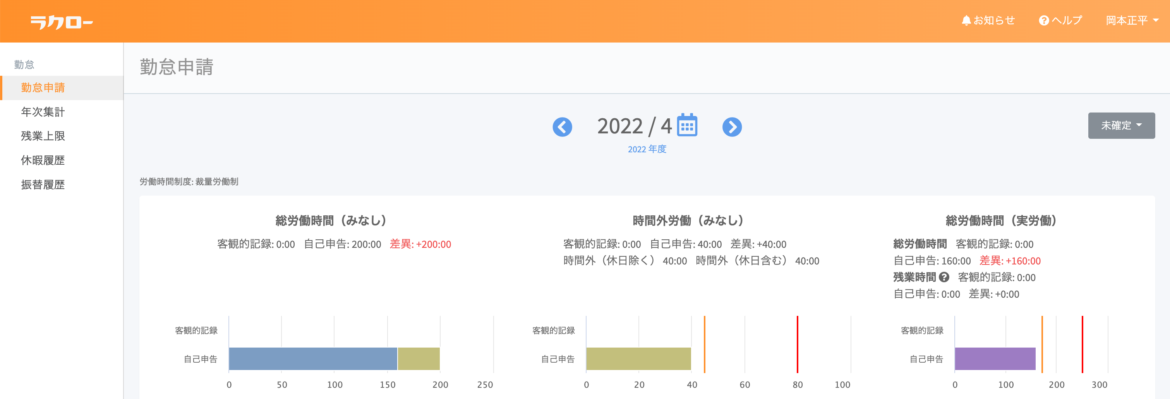Click 時間外（休日除く）40:00 text
This screenshot has height=399, width=1170.
[625, 261]
